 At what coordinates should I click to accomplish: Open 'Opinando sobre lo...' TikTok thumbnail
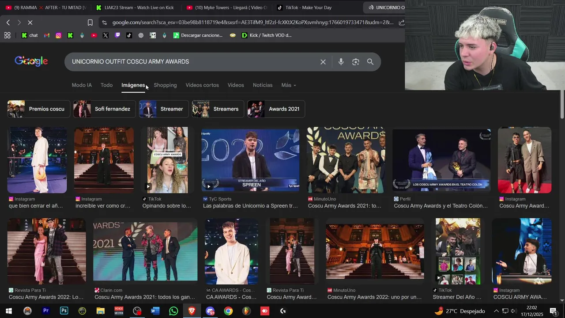tap(167, 160)
